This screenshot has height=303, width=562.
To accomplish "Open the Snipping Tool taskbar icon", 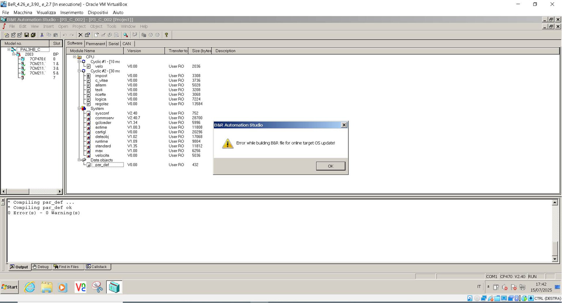I will point(97,287).
